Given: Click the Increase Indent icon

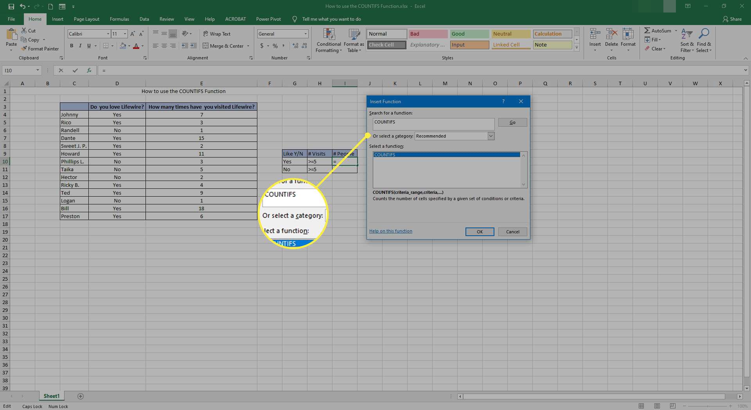Looking at the screenshot, I should (194, 46).
